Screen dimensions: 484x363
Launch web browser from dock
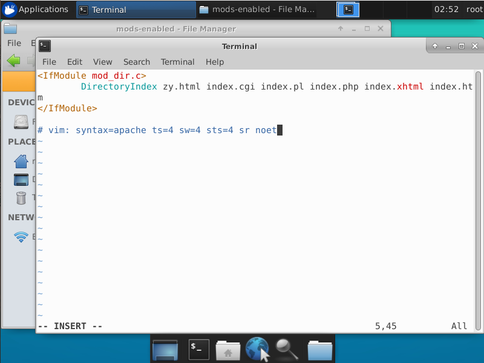(x=257, y=348)
